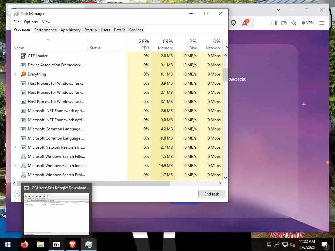The height and width of the screenshot is (251, 335).
Task: Select the 2.1 MB Host Process for Windows Tasks row
Action: coord(117,92)
